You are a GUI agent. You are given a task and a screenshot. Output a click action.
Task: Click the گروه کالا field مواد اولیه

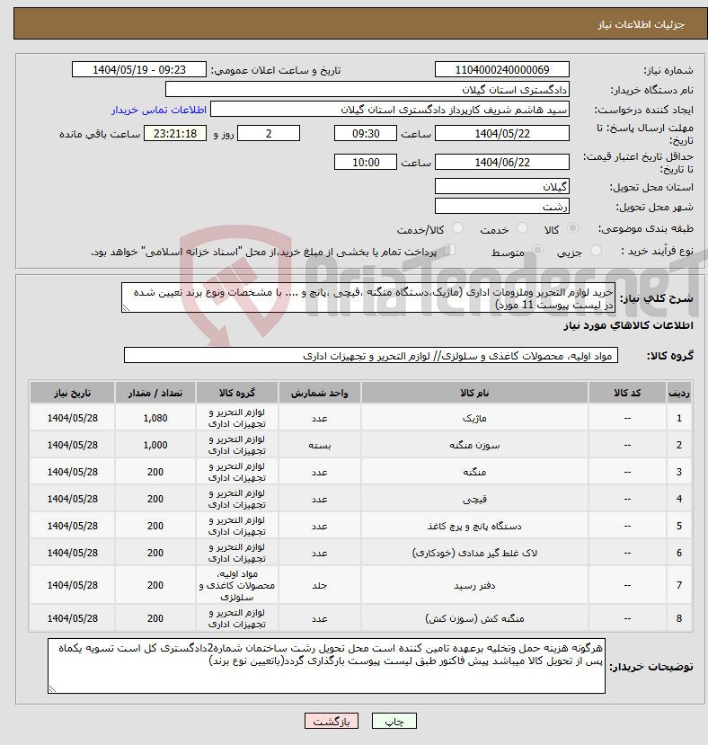371,355
